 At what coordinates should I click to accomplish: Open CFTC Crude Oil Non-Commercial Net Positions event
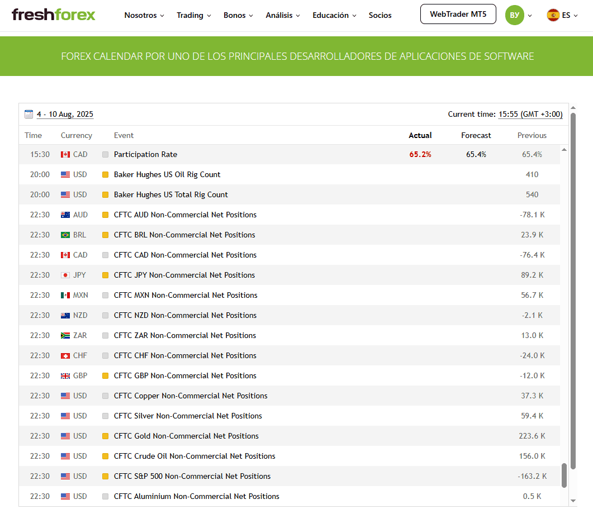[194, 456]
